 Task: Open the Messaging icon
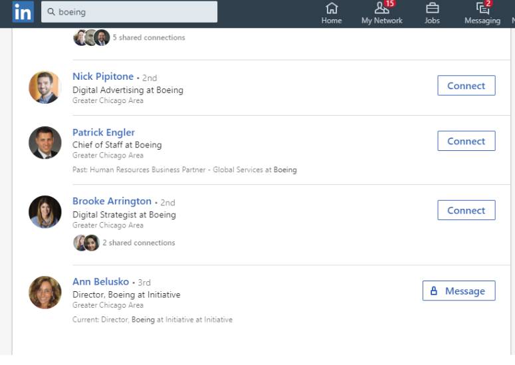(482, 8)
